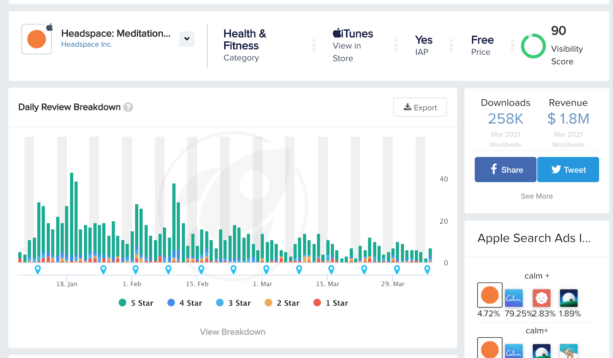The width and height of the screenshot is (613, 358).
Task: Select Headspace icon under calm+ keyword
Action: (x=490, y=348)
